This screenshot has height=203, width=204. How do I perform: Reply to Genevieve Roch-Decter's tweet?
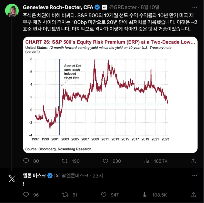(27, 161)
